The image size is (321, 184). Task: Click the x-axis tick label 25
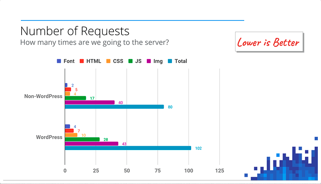(x=96, y=171)
